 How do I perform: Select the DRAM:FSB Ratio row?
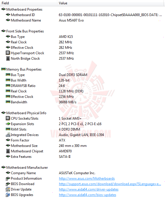click(x=82, y=86)
